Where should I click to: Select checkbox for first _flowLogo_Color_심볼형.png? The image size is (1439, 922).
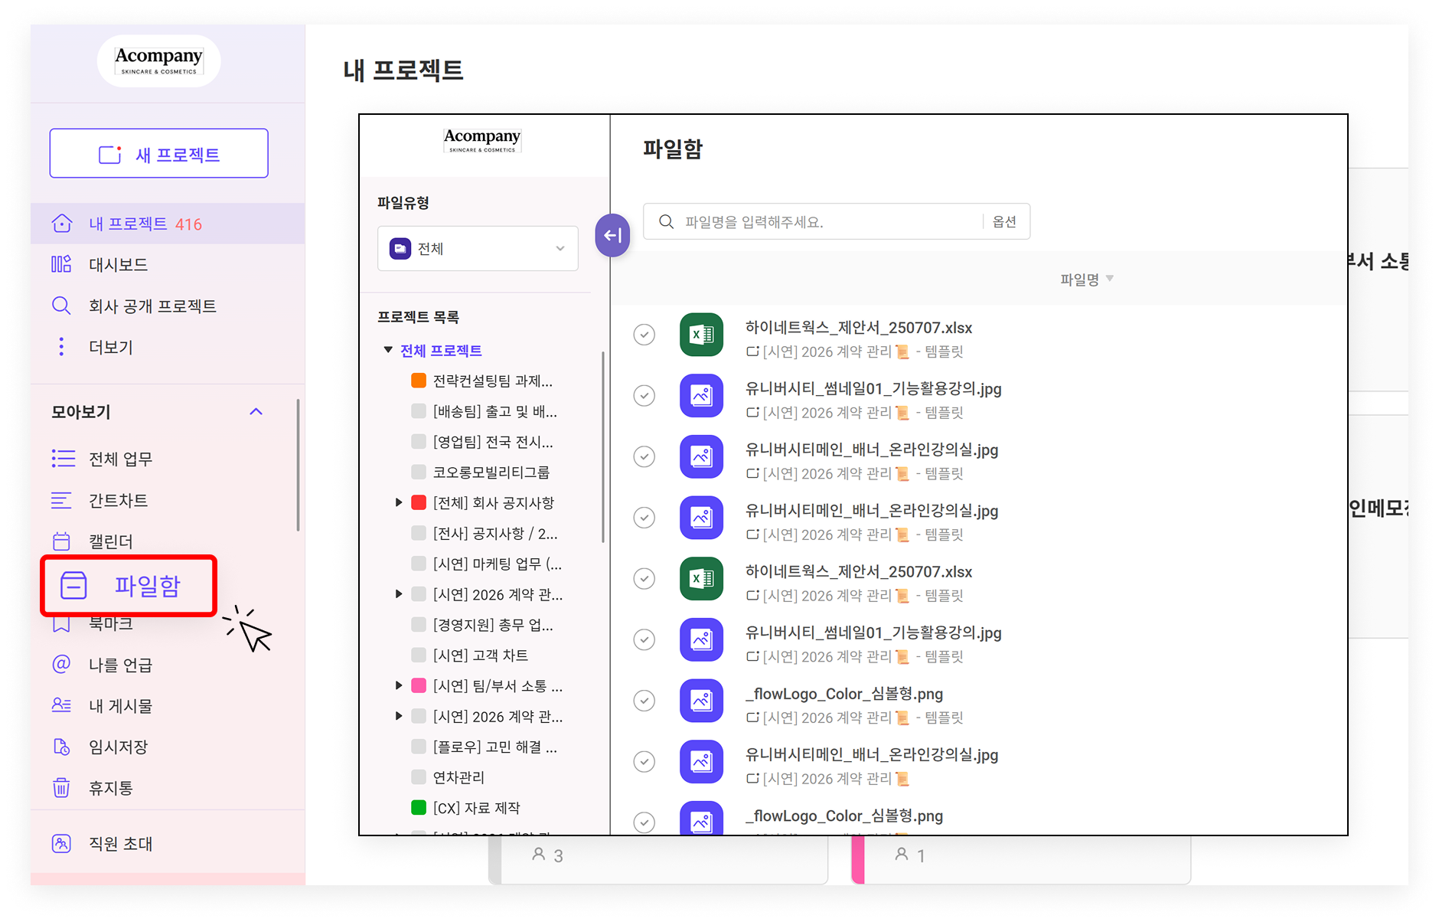point(644,701)
